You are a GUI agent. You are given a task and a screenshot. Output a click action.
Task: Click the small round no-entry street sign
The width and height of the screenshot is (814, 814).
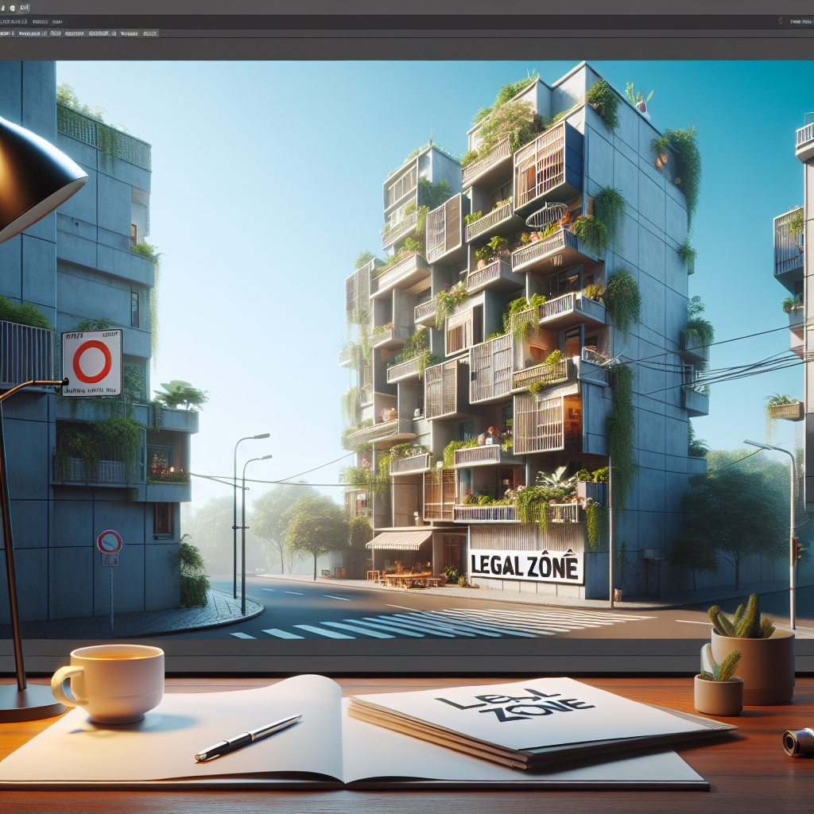click(110, 542)
